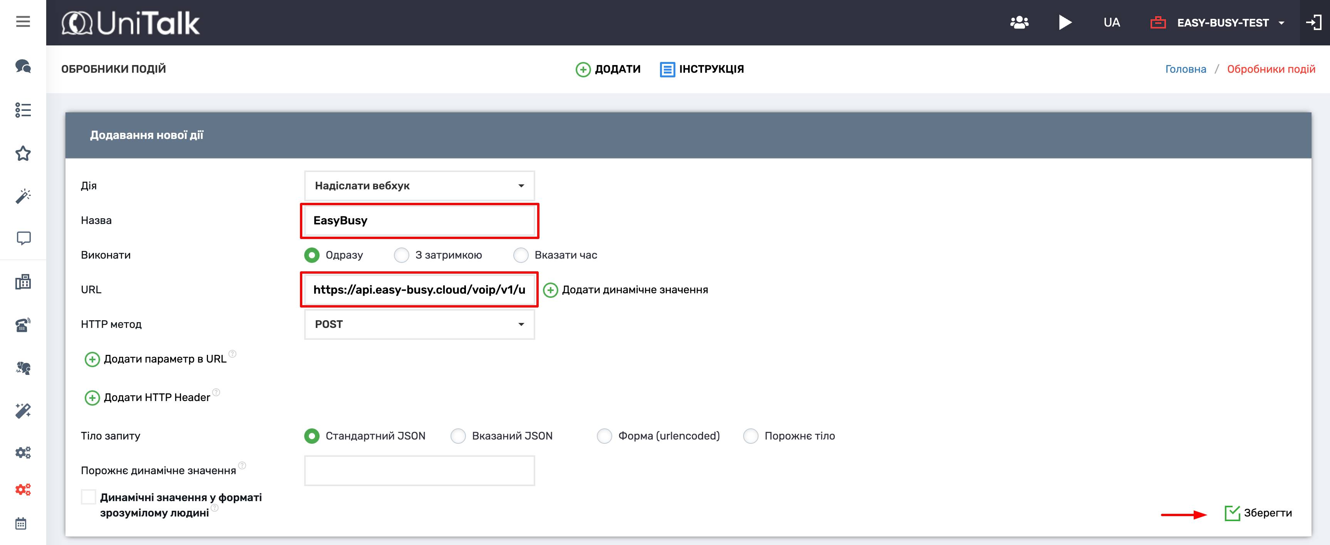Open the hamburger menu icon
Screen dimensions: 1330x545
23,22
